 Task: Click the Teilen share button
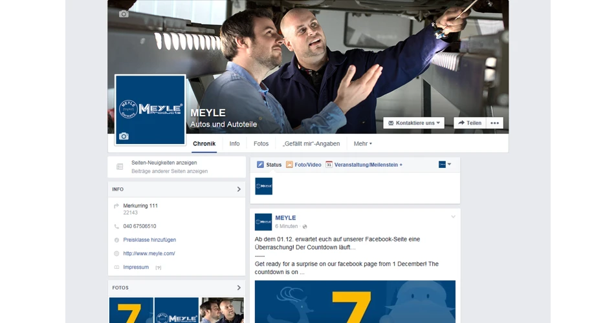click(470, 123)
